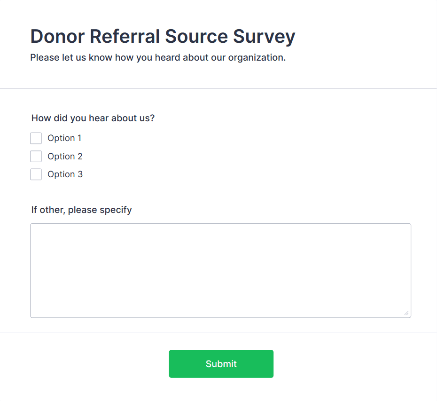Select the Option 1 label text
Screen dimensions: 437x401
pos(64,138)
